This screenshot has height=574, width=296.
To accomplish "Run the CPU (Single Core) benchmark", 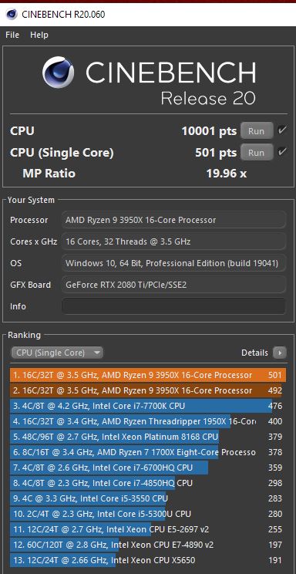I will (257, 152).
